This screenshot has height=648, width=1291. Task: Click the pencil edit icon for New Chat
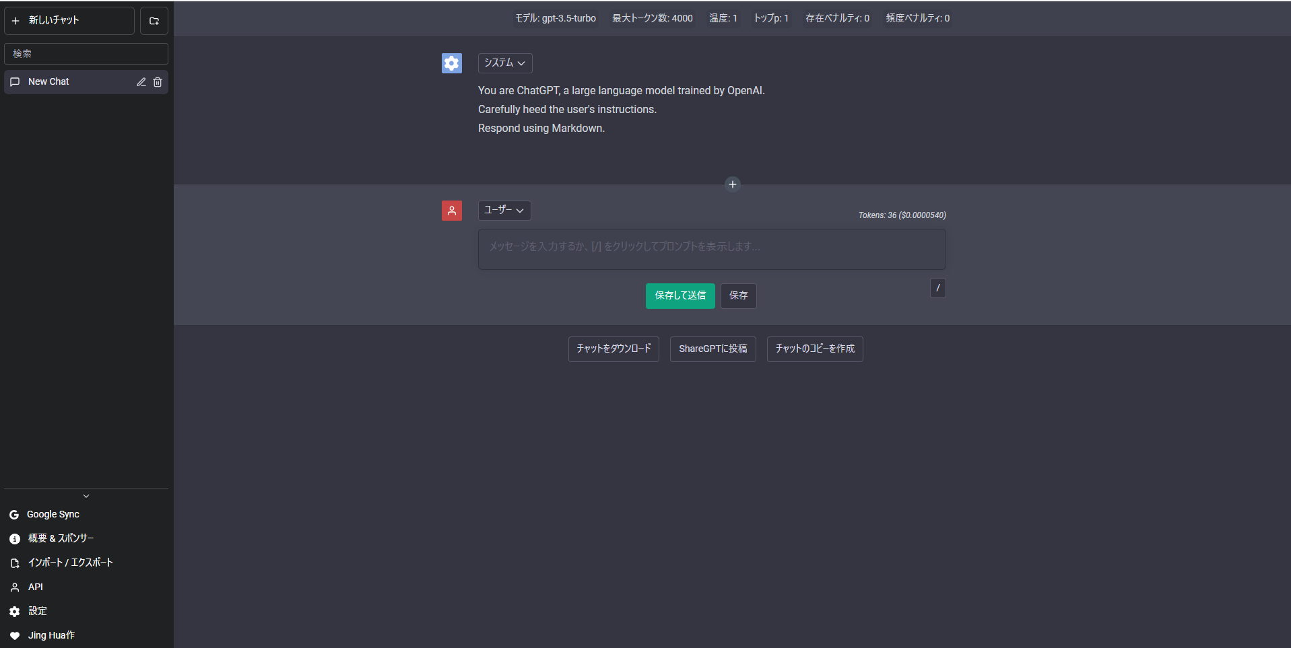tap(141, 82)
